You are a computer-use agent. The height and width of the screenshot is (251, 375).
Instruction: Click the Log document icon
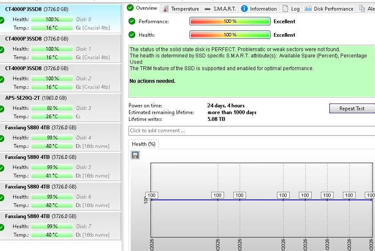(x=285, y=8)
